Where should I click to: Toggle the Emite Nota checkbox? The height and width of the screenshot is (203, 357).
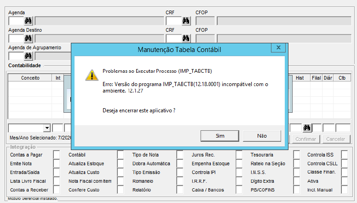[x=57, y=163]
